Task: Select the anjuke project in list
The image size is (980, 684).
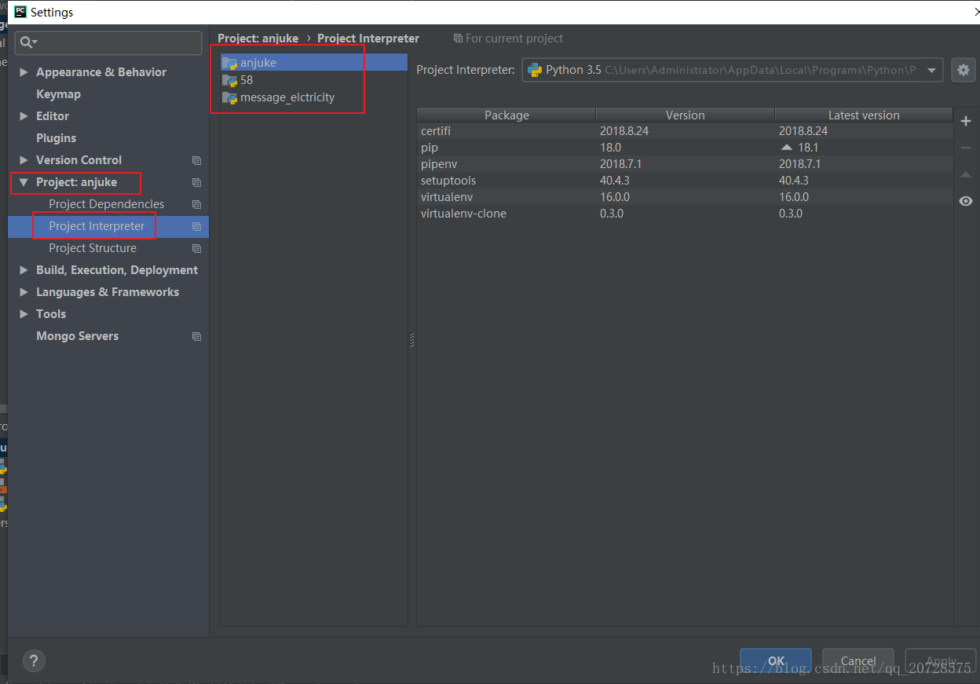Action: coord(314,63)
